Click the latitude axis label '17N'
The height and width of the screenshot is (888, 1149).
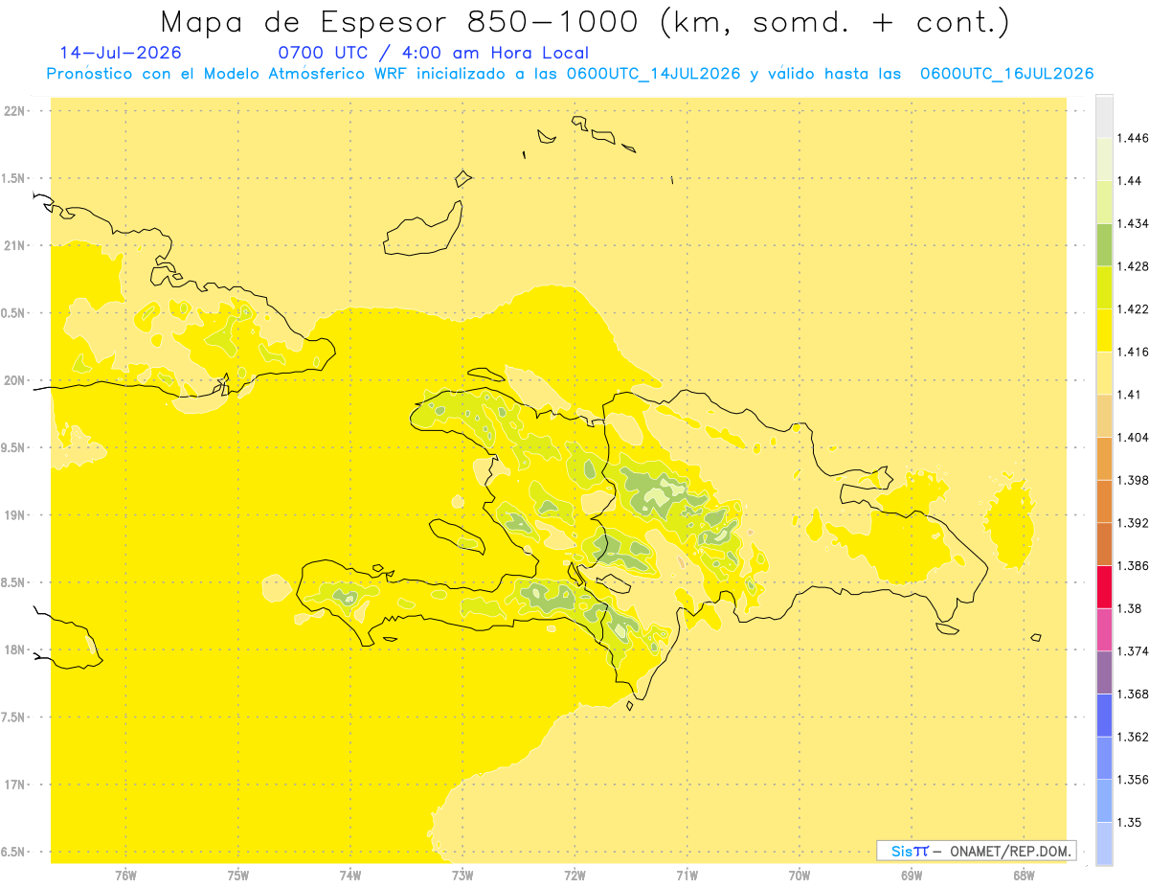14,785
